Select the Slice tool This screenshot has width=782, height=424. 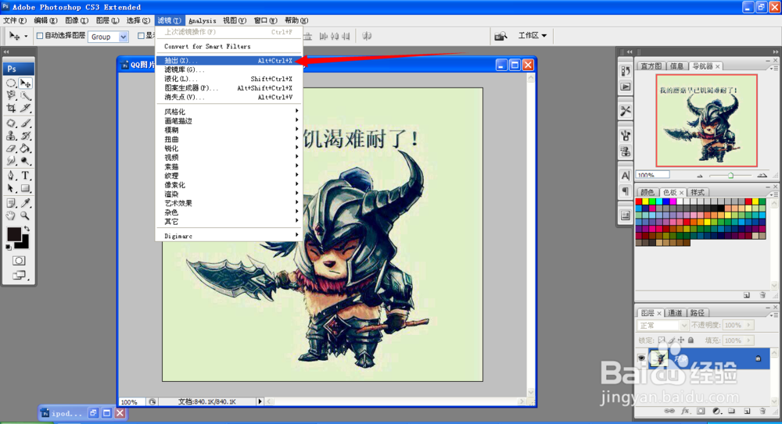pos(26,108)
